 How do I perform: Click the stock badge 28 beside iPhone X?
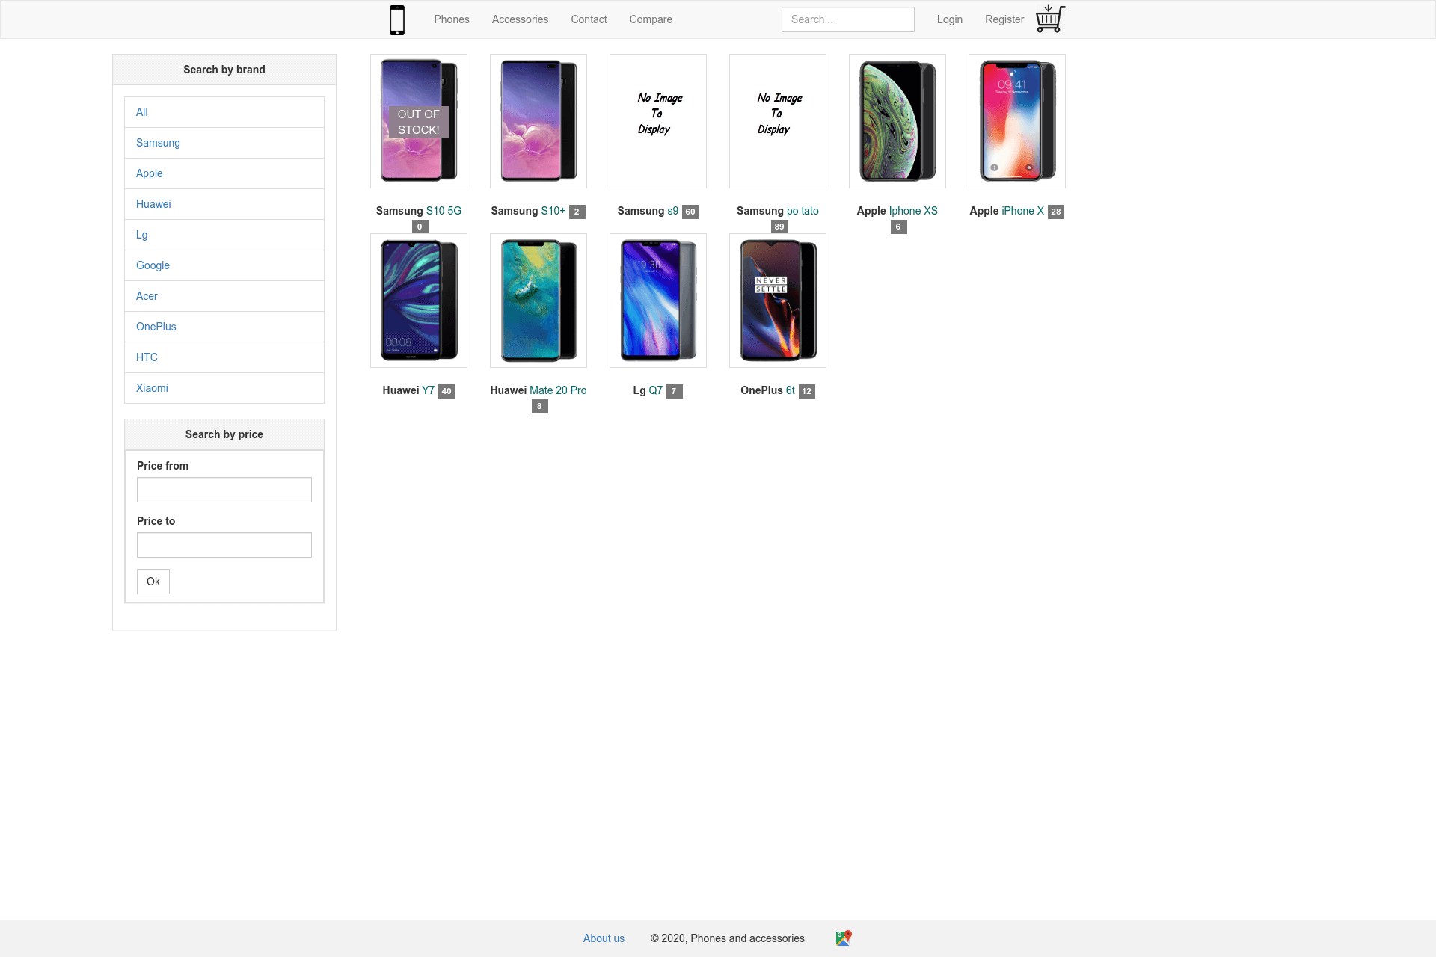tap(1055, 212)
